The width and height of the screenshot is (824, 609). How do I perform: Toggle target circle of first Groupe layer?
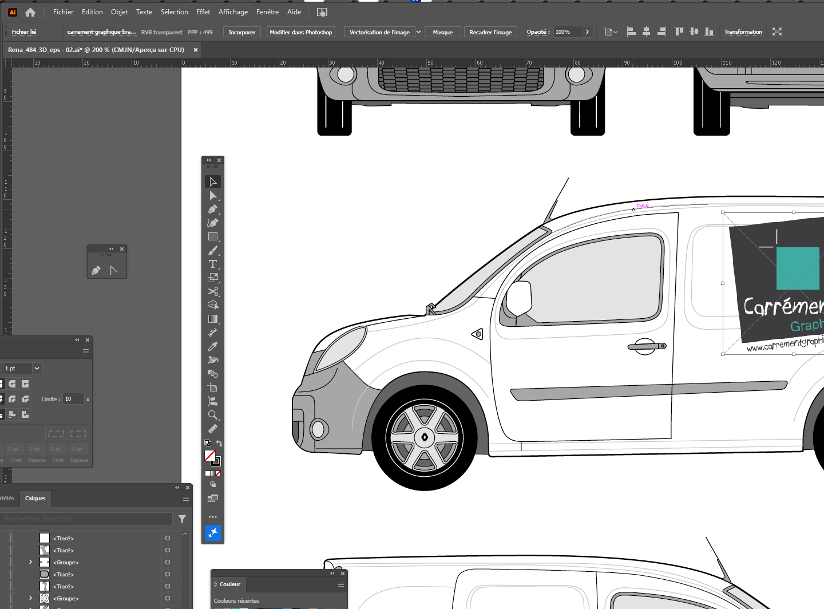168,562
